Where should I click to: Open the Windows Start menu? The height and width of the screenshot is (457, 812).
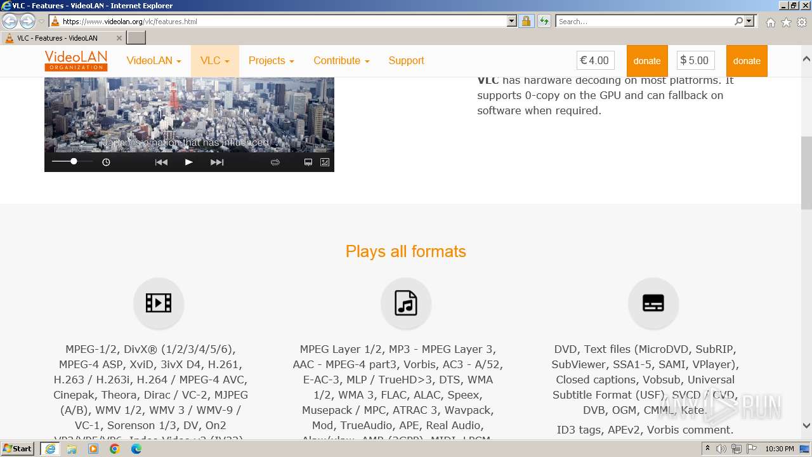pyautogui.click(x=18, y=449)
